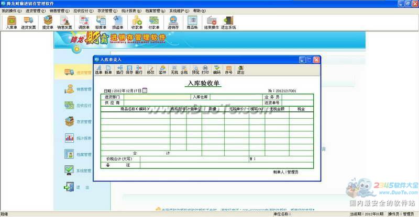The width and height of the screenshot is (419, 217).
Task: Click the exit door icon in sidebar
Action: click(x=69, y=187)
